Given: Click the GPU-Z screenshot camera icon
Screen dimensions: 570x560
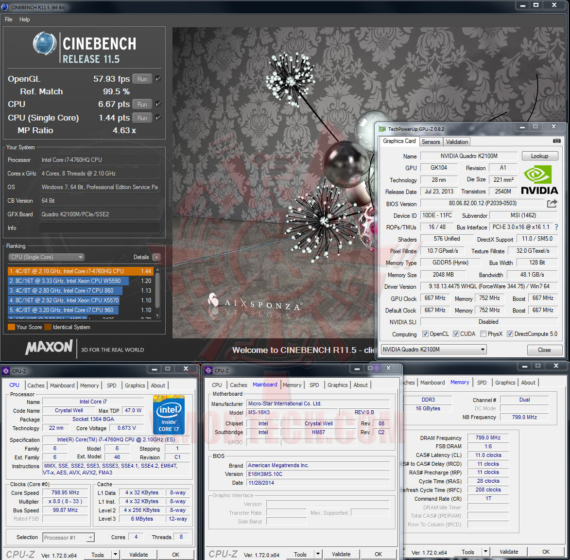Looking at the screenshot, I should pos(556,140).
